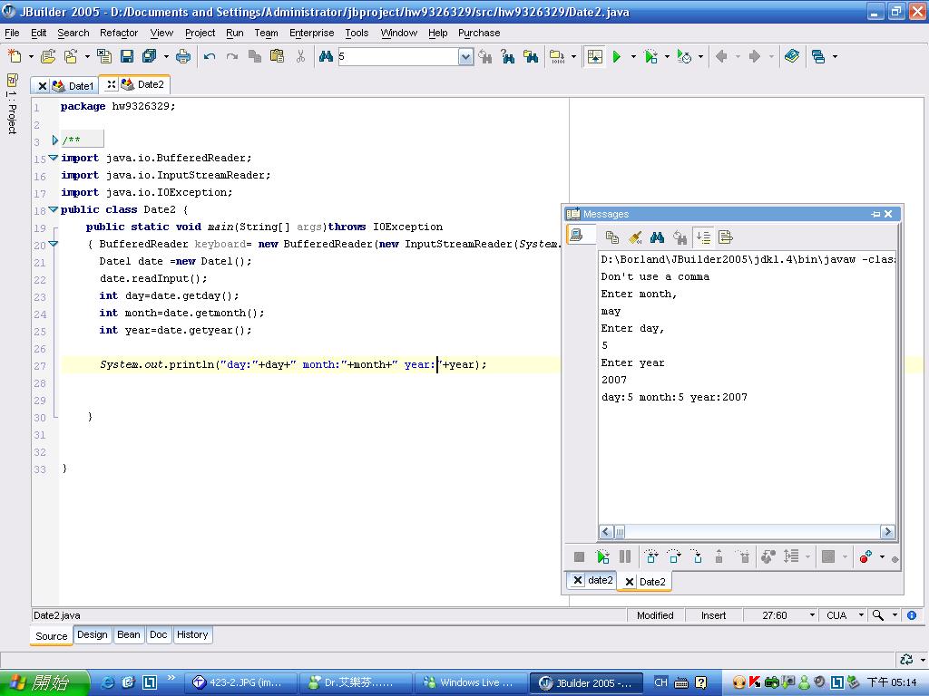This screenshot has height=696, width=929.
Task: Click the Copy toolbar icon
Action: [255, 56]
